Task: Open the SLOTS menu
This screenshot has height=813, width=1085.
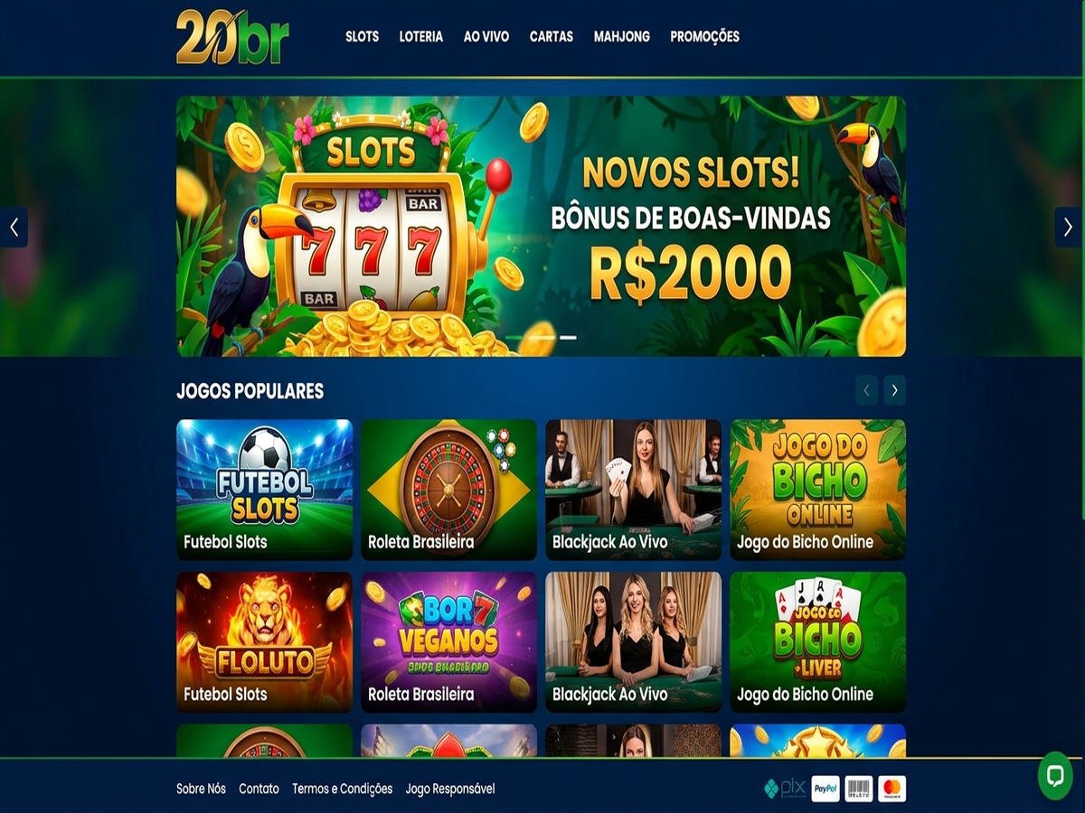Action: (x=362, y=37)
